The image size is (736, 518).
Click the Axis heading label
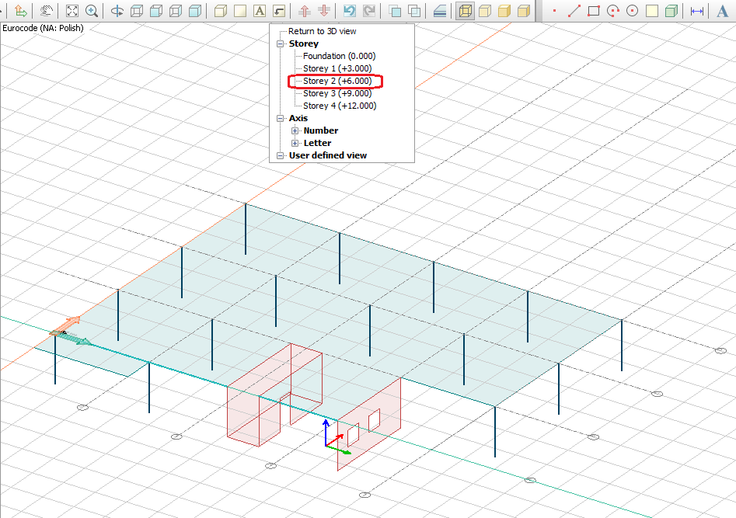click(x=298, y=118)
